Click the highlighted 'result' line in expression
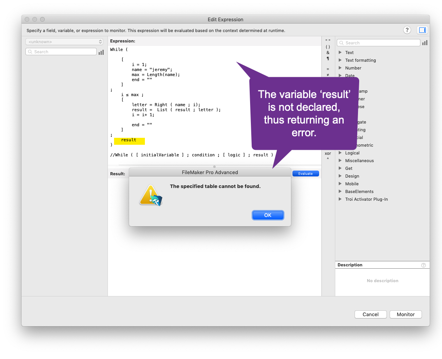This screenshot has width=442, height=359. click(129, 140)
